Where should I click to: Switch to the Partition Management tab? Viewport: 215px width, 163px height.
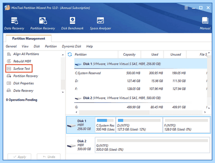tap(29, 38)
